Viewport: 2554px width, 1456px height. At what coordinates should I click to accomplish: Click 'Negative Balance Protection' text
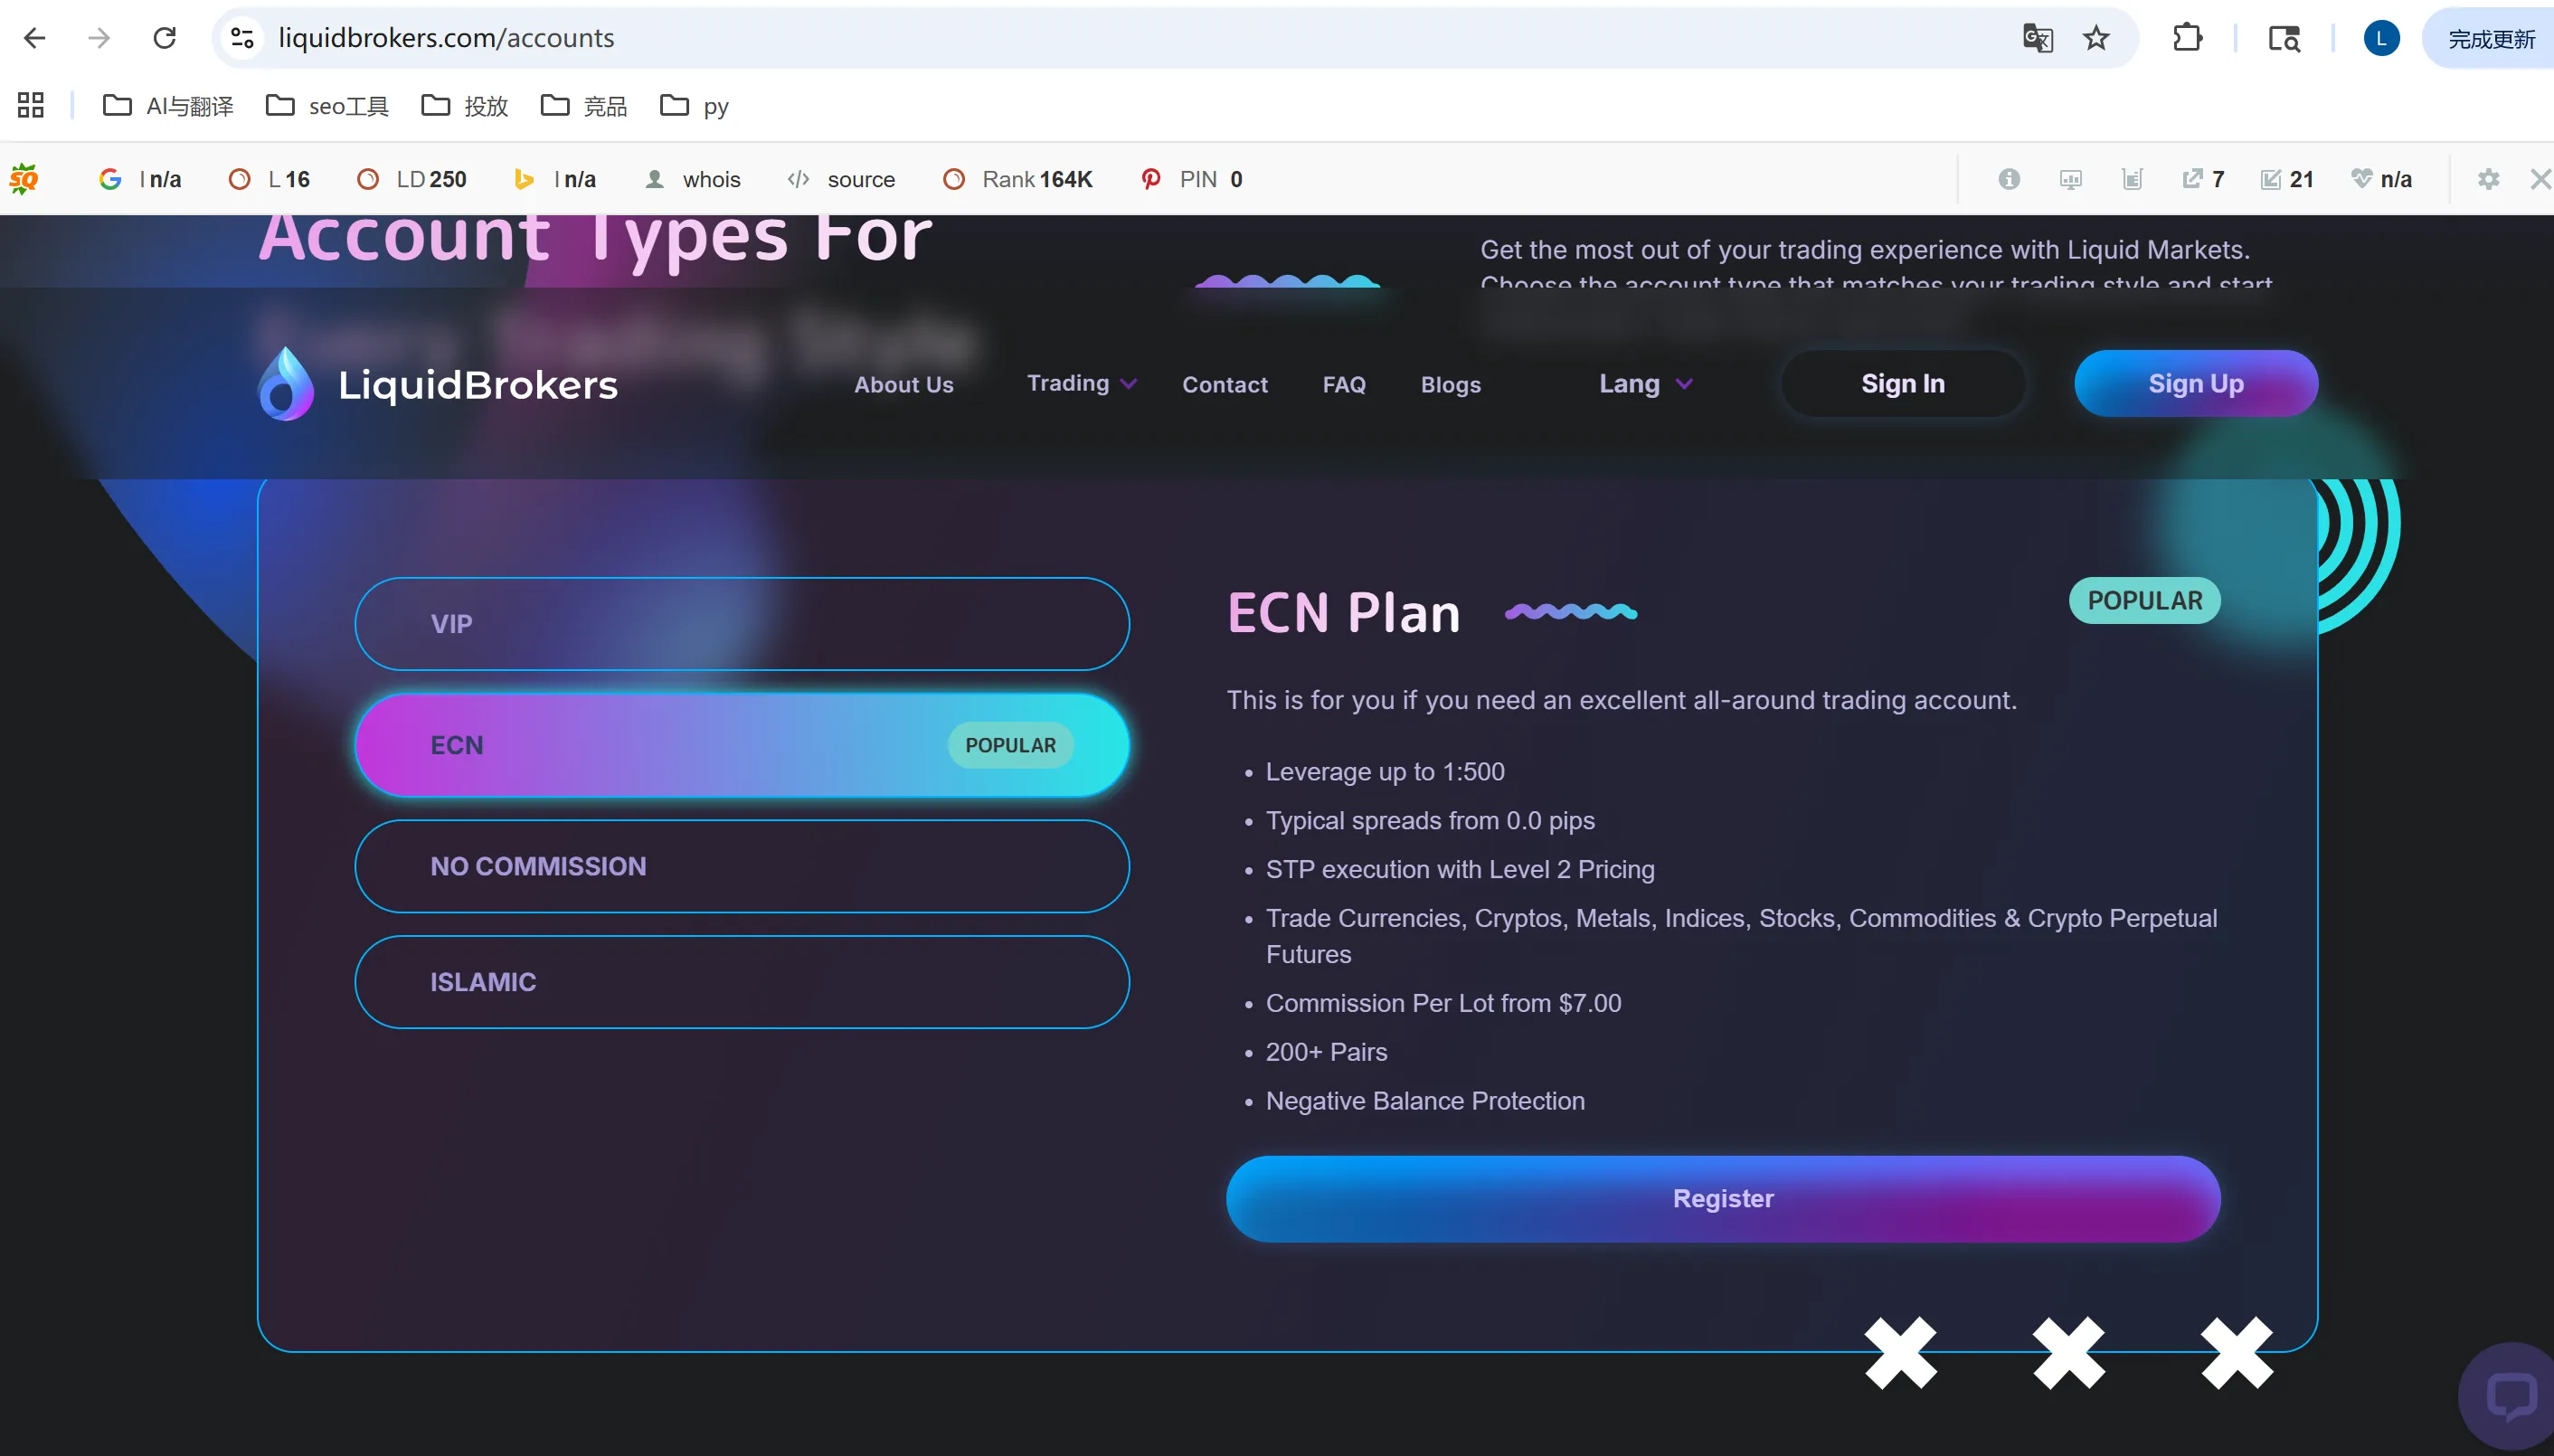tap(1425, 1101)
